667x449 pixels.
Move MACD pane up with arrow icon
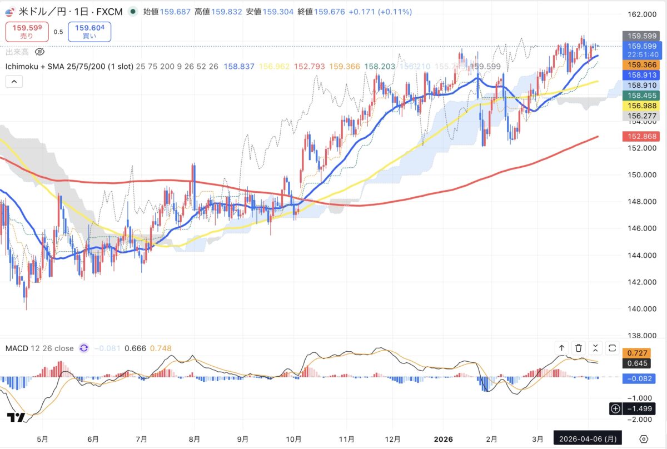pos(561,348)
